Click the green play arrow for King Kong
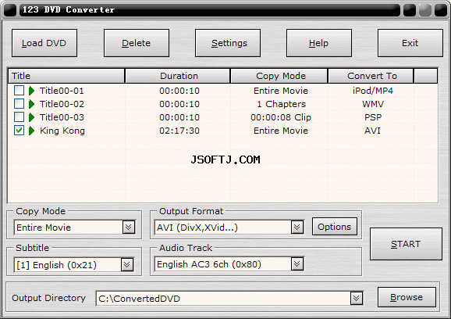451x319 pixels. (x=32, y=131)
